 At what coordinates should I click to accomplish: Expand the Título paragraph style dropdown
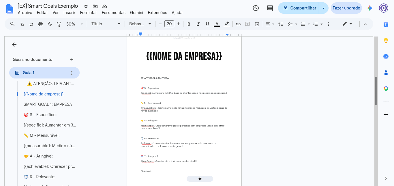106,24
